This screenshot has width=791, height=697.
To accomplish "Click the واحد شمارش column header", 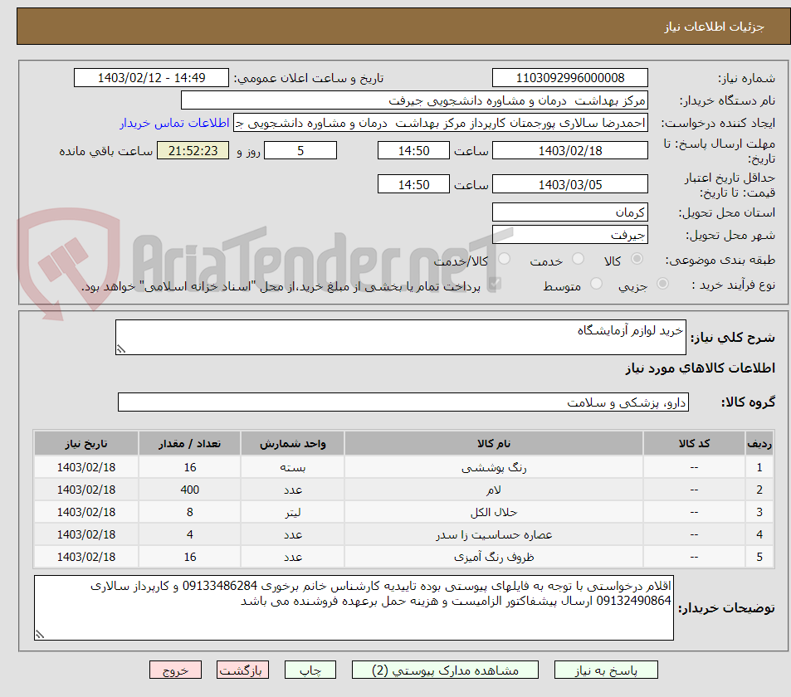I will click(293, 444).
